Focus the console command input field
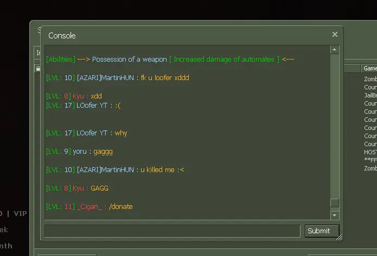The width and height of the screenshot is (377, 256). pyautogui.click(x=172, y=231)
